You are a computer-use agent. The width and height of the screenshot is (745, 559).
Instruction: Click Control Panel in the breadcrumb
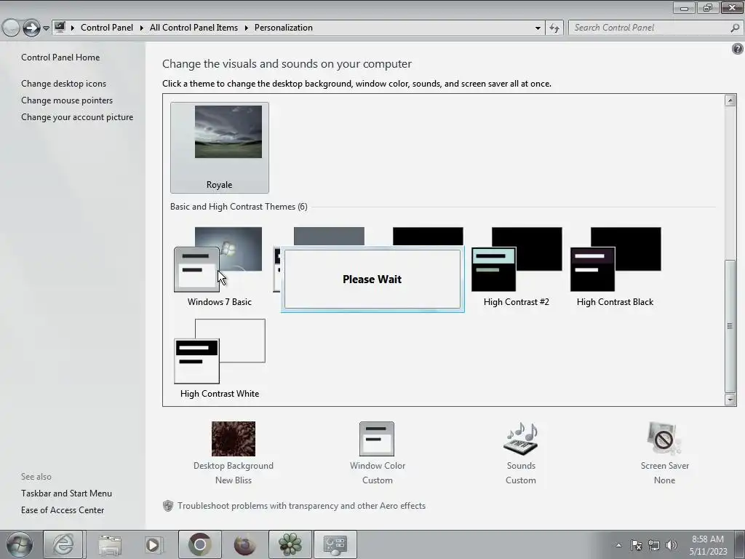coord(107,28)
